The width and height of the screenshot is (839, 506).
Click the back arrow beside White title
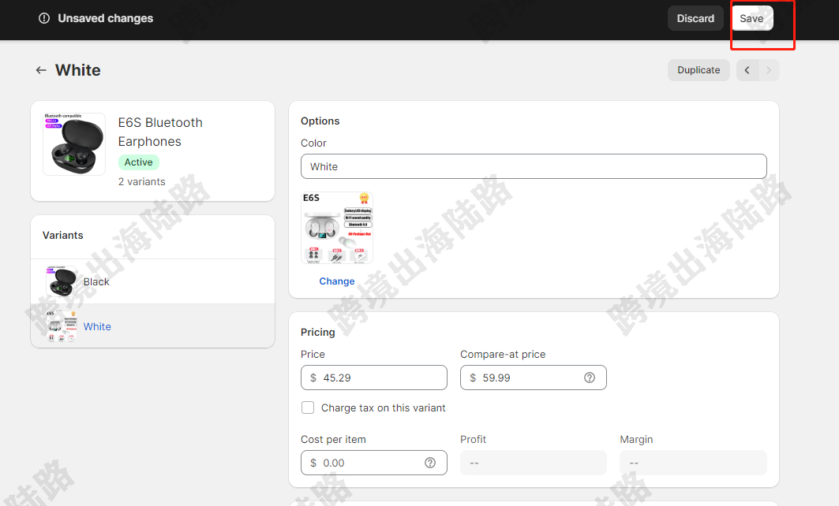pyautogui.click(x=41, y=70)
